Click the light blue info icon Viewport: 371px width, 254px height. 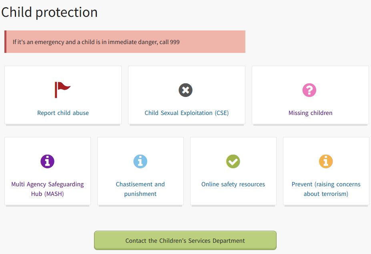coord(140,161)
